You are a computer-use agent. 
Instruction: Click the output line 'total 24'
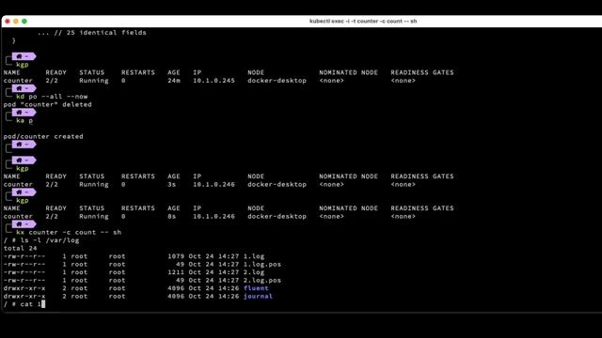(20, 248)
